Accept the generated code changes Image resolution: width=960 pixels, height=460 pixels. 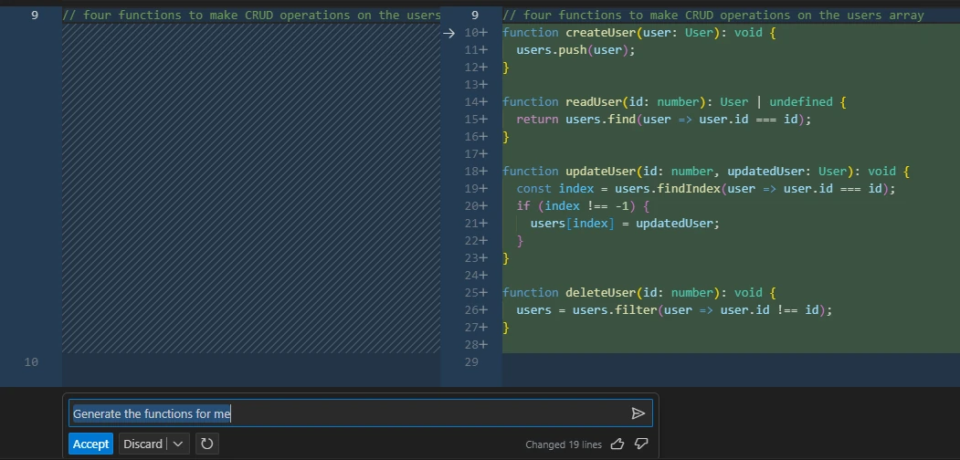tap(90, 444)
